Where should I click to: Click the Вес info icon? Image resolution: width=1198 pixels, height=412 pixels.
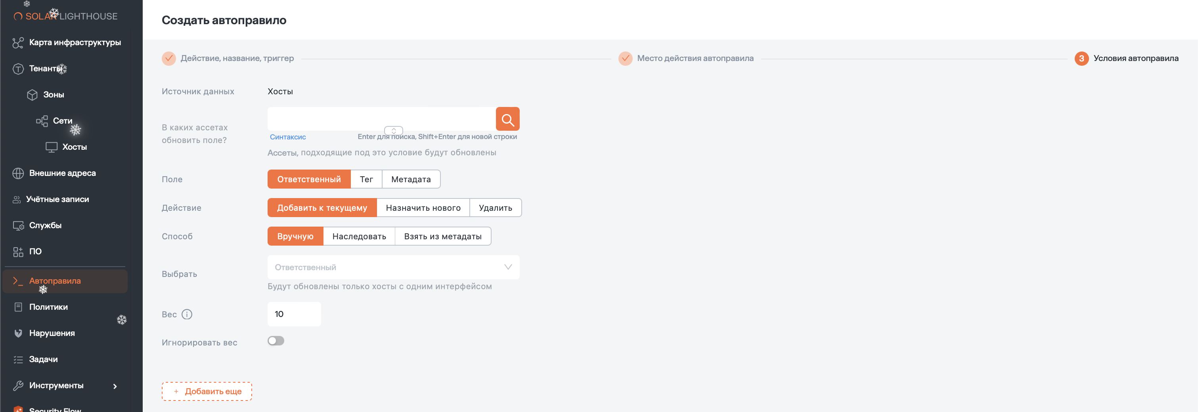(186, 315)
